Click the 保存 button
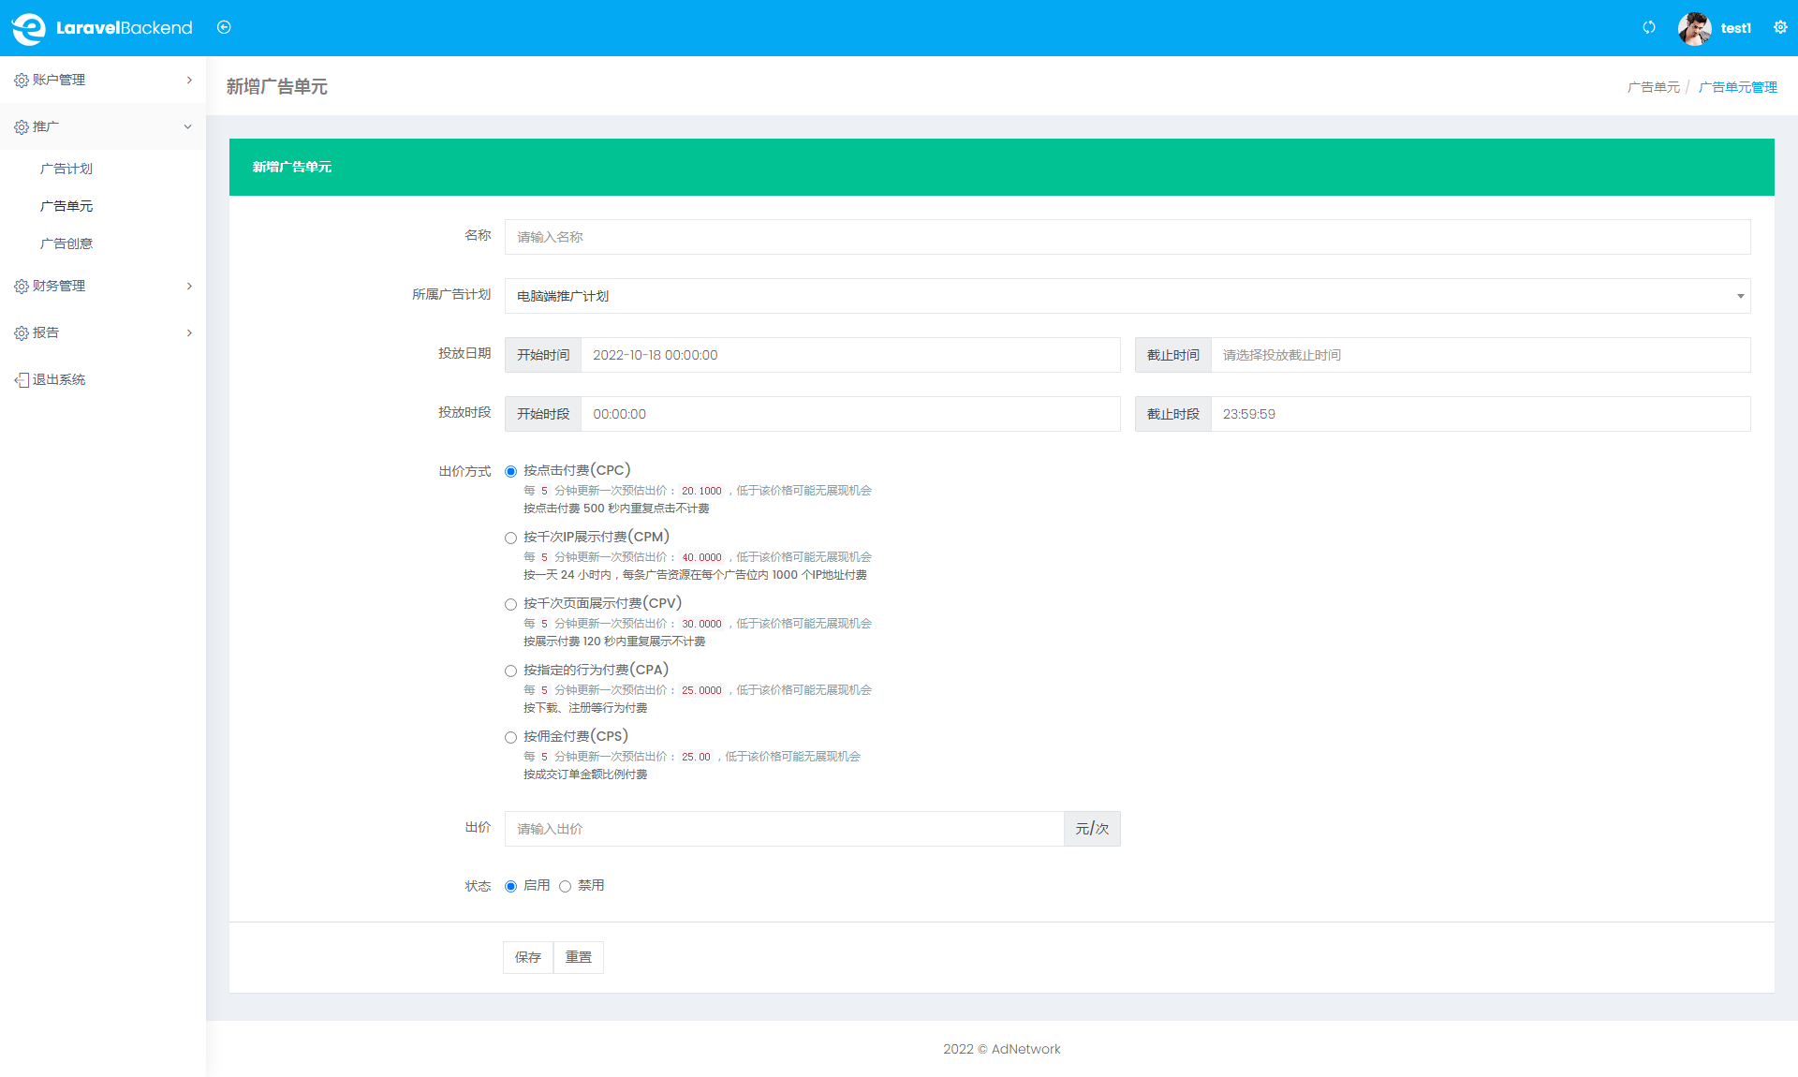Screen dimensions: 1798x1077 point(528,957)
